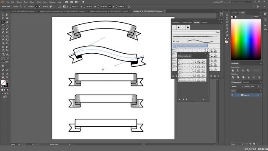Toggle Layer 1 visibility eye
The width and height of the screenshot is (268, 151).
coord(232,95)
